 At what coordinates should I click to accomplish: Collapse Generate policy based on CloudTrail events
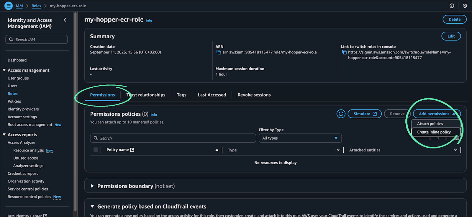pyautogui.click(x=92, y=206)
